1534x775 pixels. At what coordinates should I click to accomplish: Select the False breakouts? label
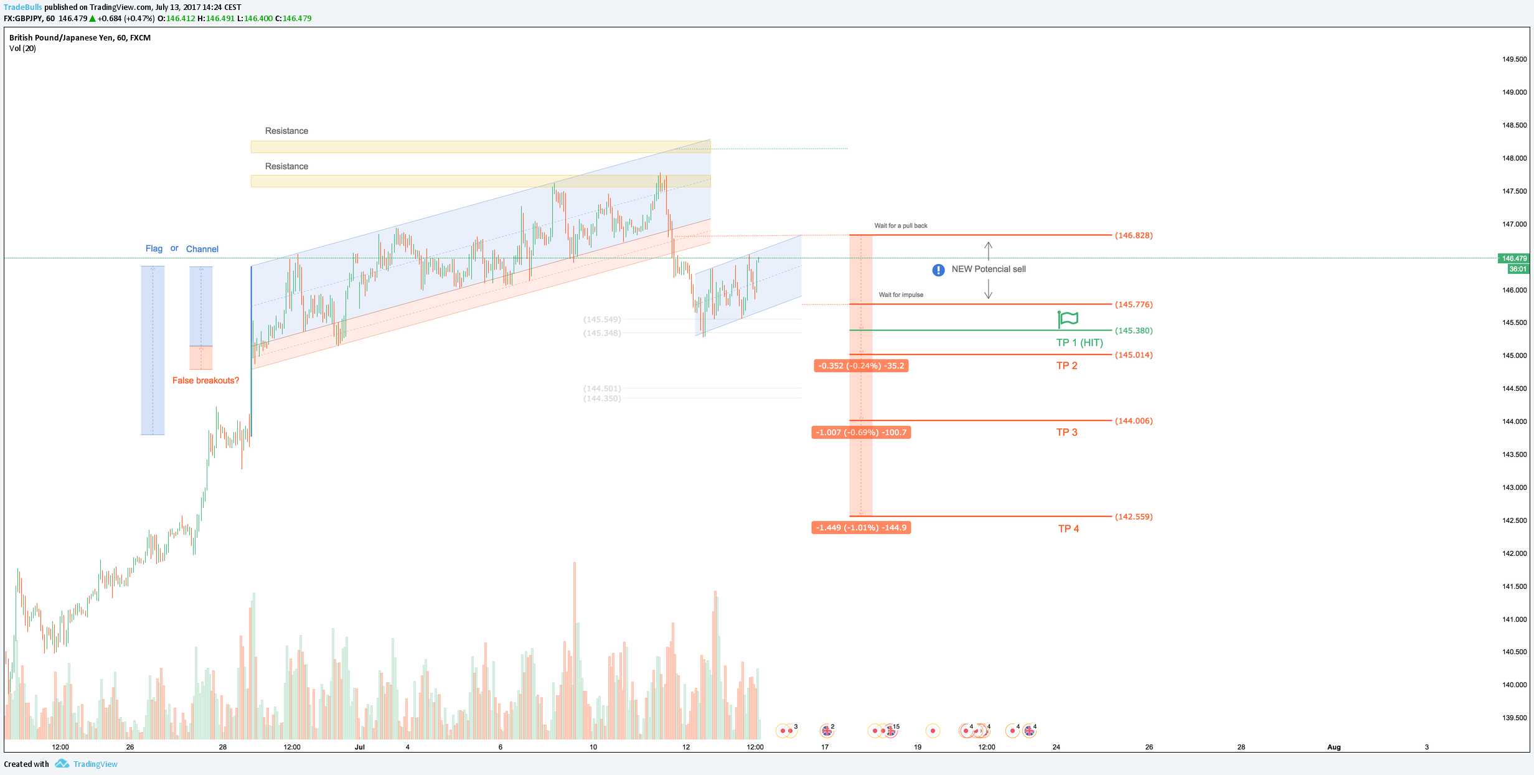(x=205, y=380)
